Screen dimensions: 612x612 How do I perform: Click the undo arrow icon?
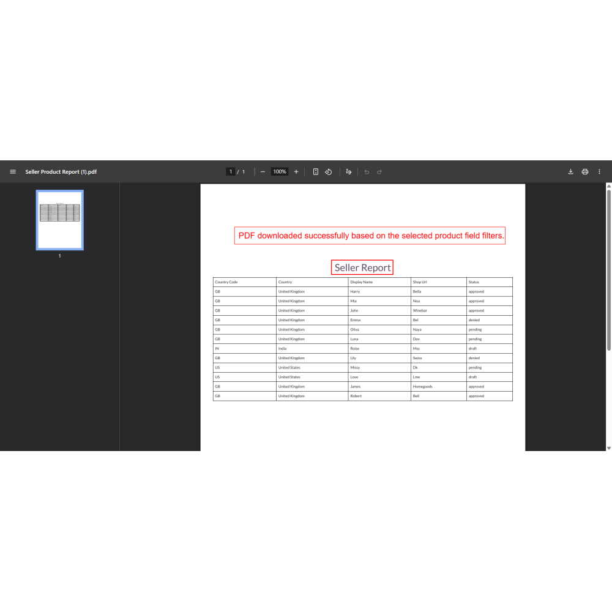(x=367, y=172)
